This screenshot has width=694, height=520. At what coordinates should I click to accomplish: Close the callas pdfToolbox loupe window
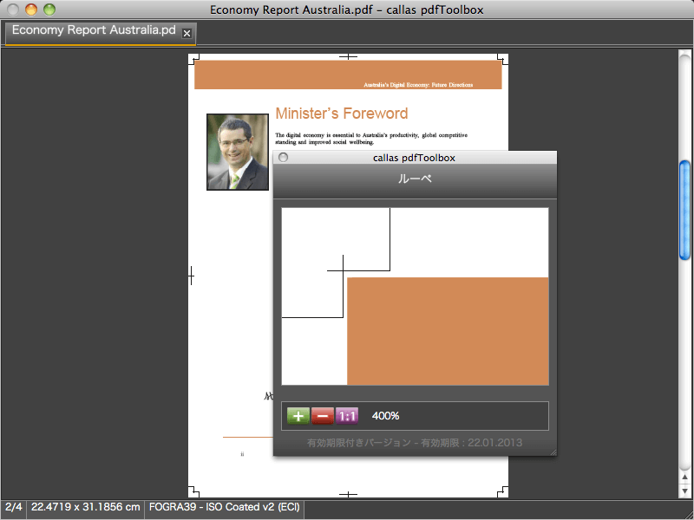[284, 158]
